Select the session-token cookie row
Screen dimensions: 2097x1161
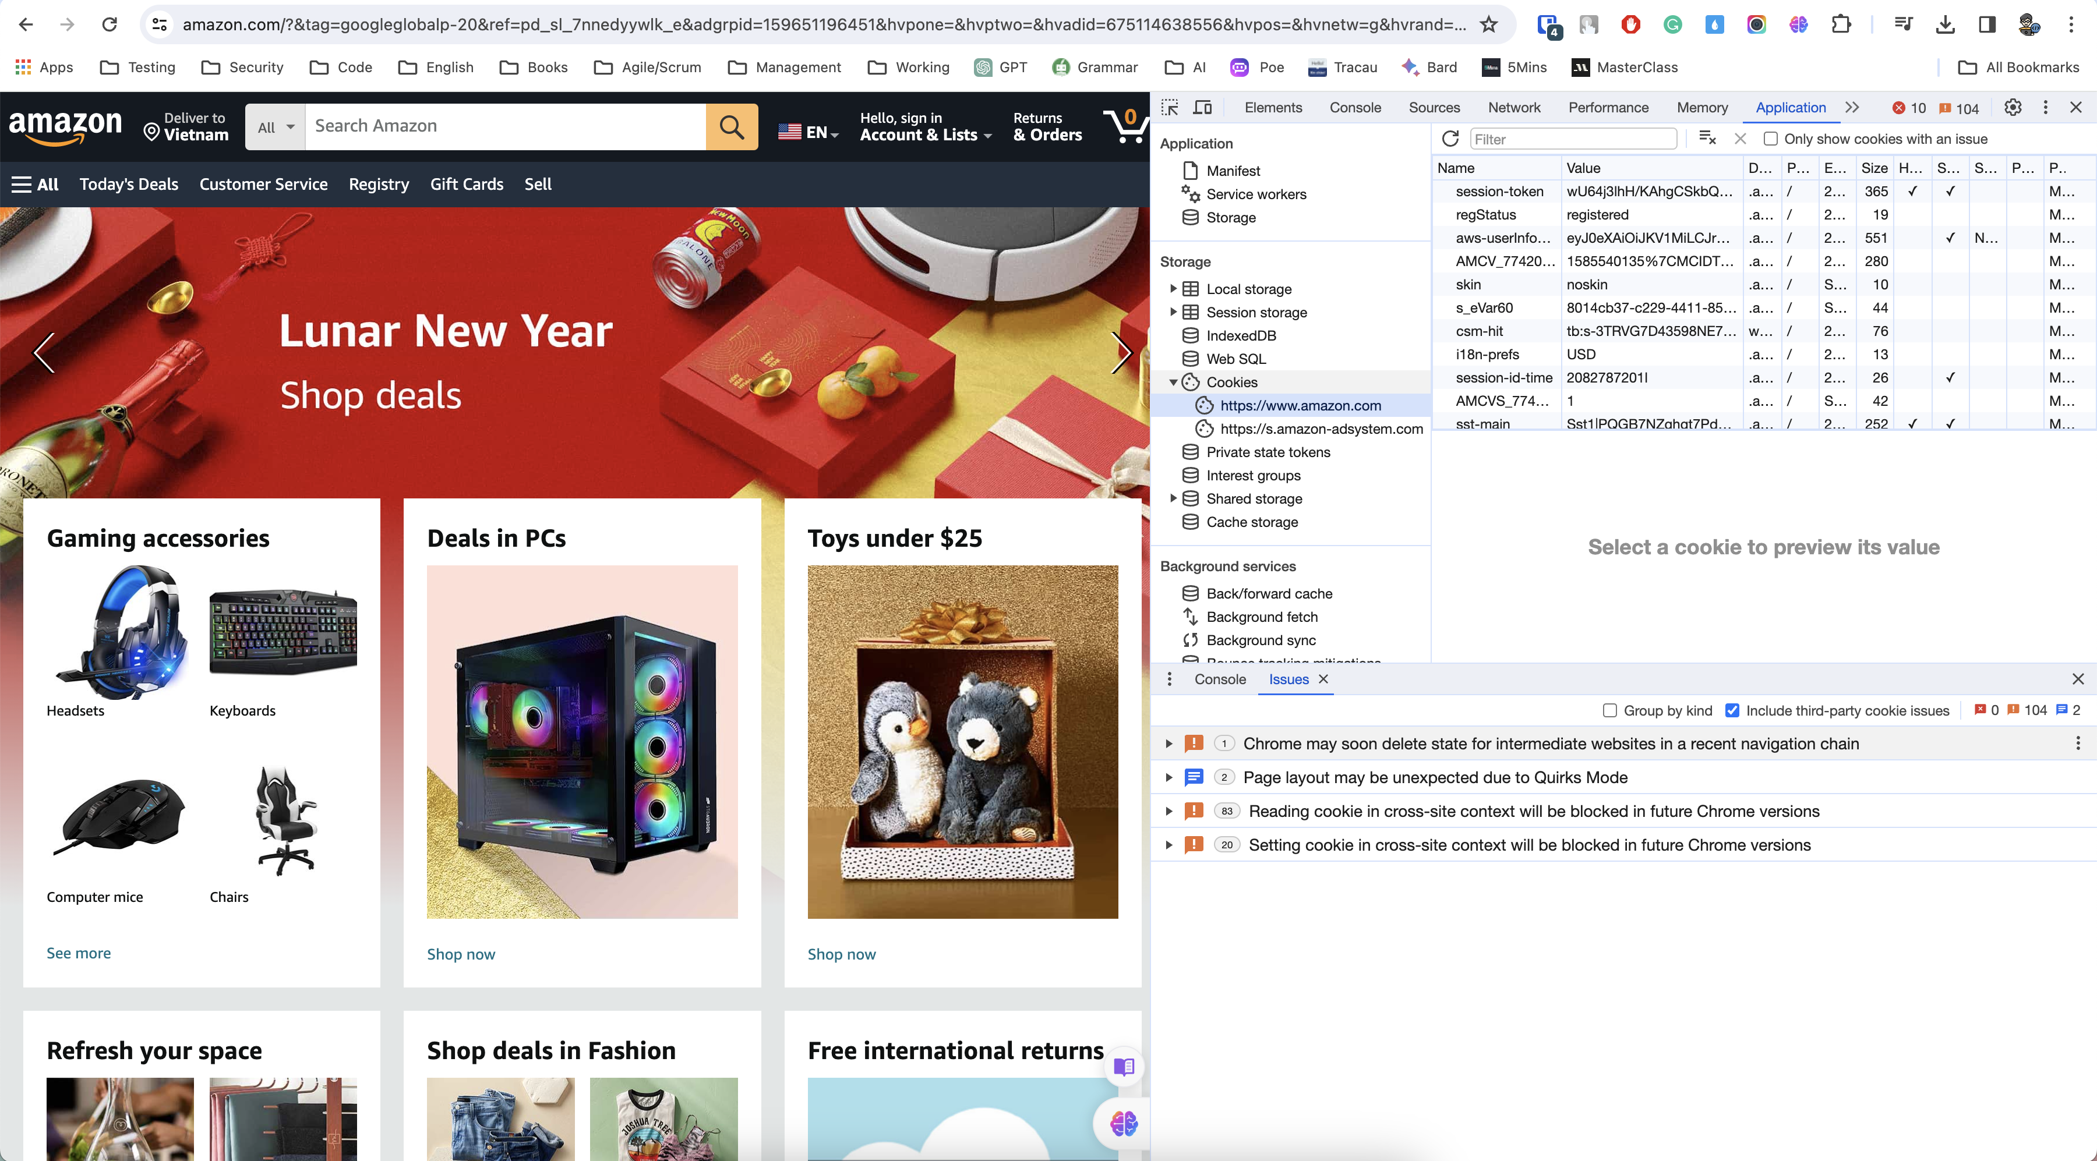[1764, 191]
